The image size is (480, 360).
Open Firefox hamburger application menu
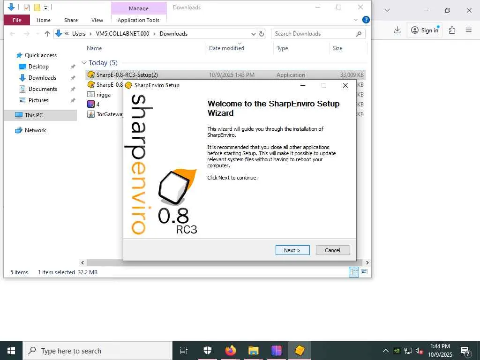pyautogui.click(x=468, y=30)
